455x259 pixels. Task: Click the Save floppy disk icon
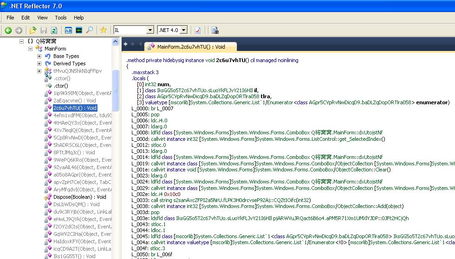pos(44,30)
